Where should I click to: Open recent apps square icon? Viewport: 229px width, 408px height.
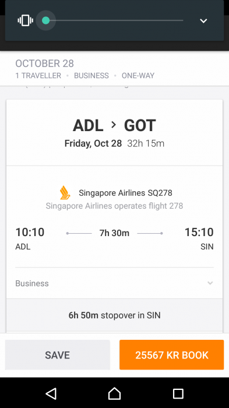[x=178, y=393]
